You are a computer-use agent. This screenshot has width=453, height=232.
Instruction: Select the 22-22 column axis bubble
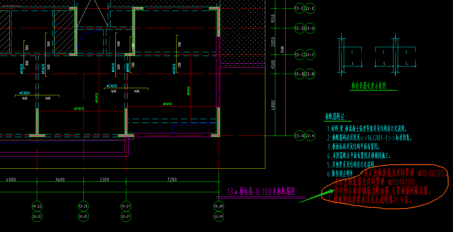[37, 216]
